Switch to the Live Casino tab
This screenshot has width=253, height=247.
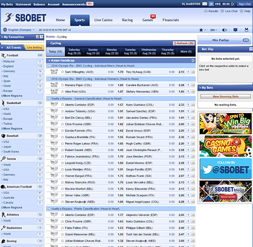click(104, 20)
